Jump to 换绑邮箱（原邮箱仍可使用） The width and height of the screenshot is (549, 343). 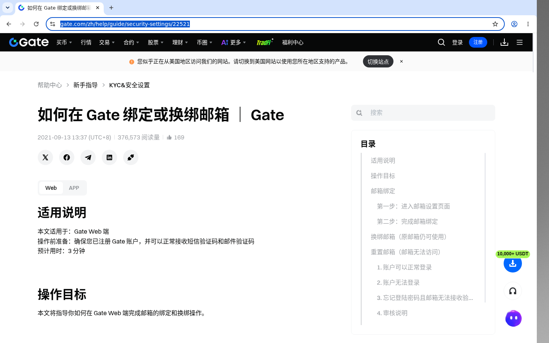pyautogui.click(x=410, y=237)
